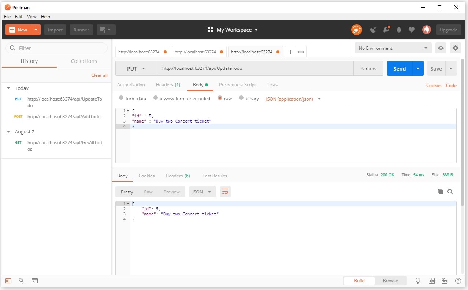The width and height of the screenshot is (468, 290).
Task: Switch to the Collections tab
Action: 84,61
